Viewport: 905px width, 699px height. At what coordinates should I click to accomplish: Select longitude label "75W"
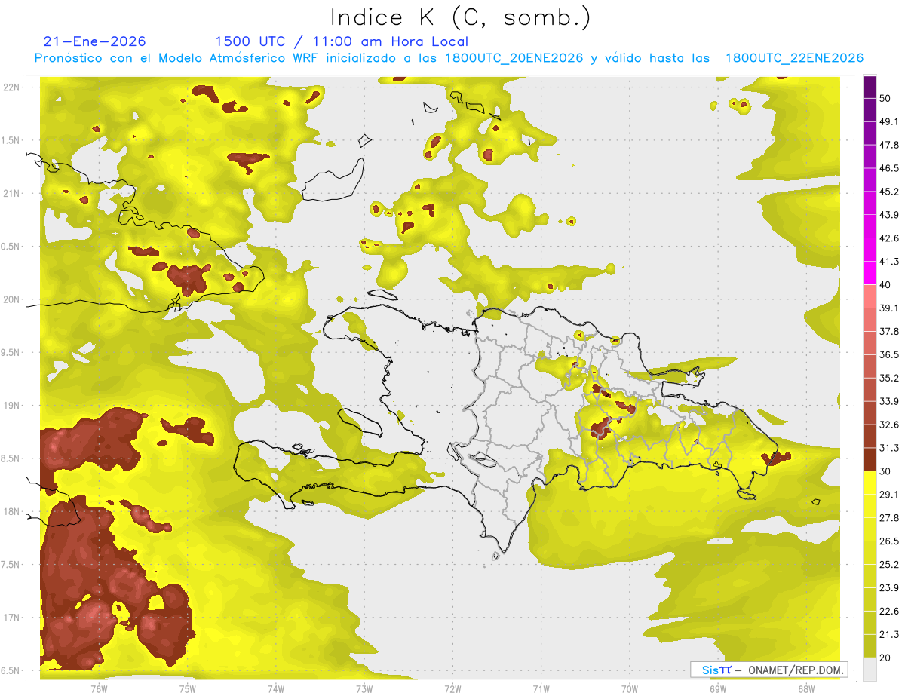coord(187,688)
